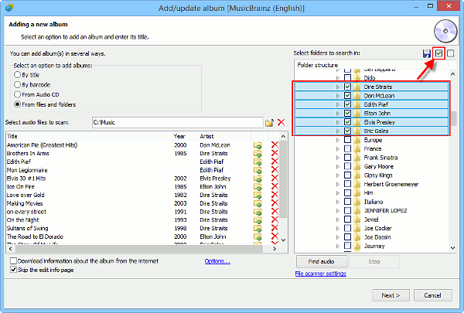
Task: Uncheck Skip the edit info page
Action: [x=13, y=270]
